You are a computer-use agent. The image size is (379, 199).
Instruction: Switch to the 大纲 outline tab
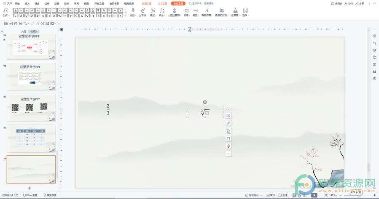click(x=24, y=32)
